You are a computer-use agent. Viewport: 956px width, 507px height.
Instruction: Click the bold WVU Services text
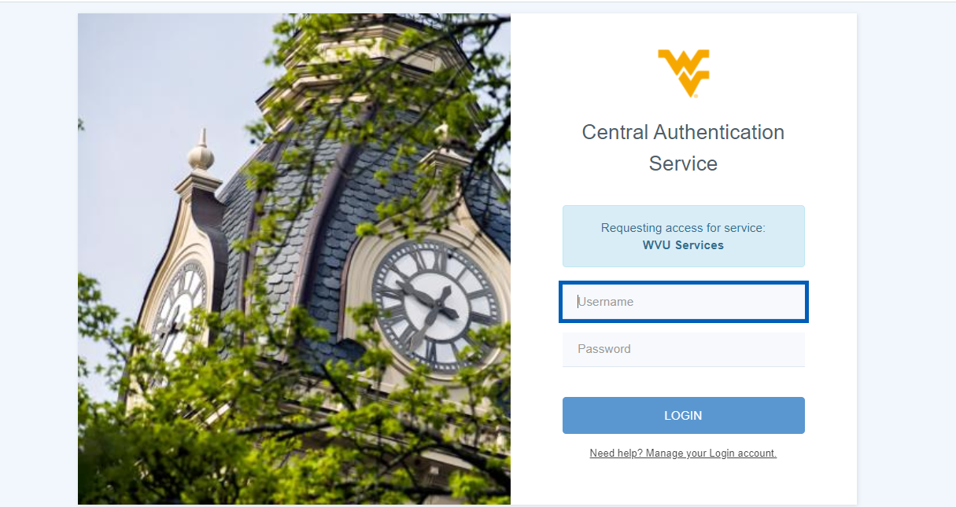[683, 245]
